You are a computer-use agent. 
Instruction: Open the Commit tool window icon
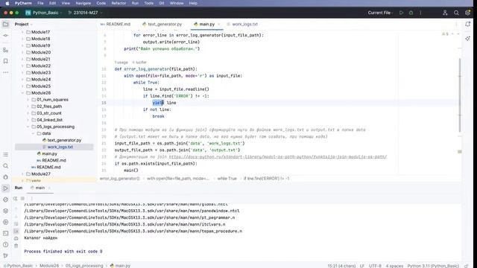point(5,36)
